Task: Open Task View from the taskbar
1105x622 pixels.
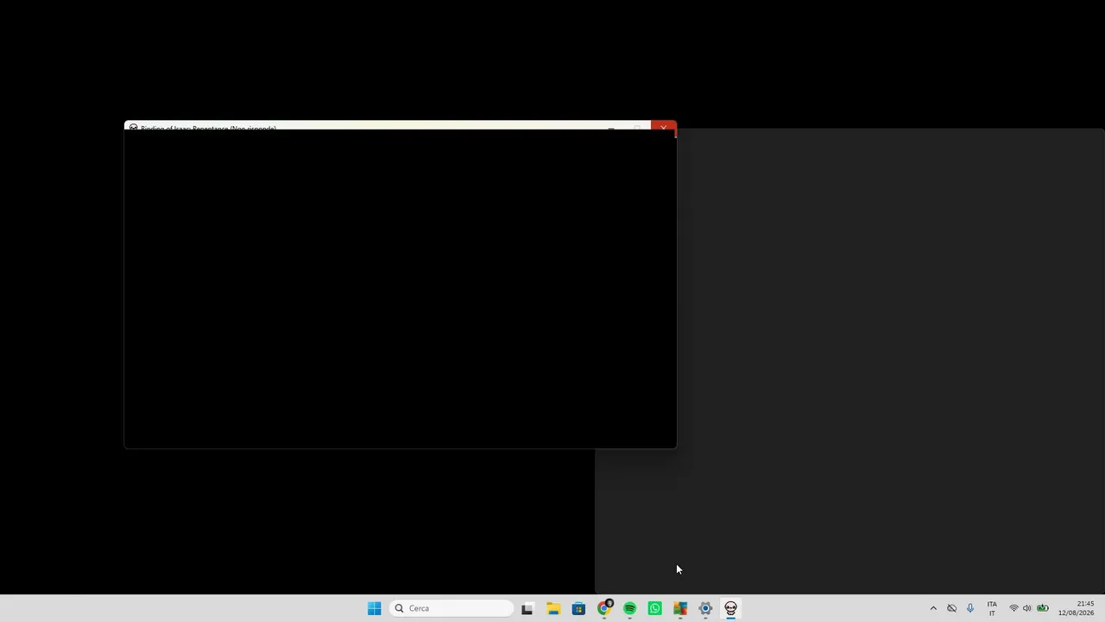Action: (x=527, y=608)
